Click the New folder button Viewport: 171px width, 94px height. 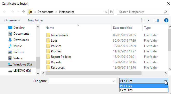[x=35, y=20]
